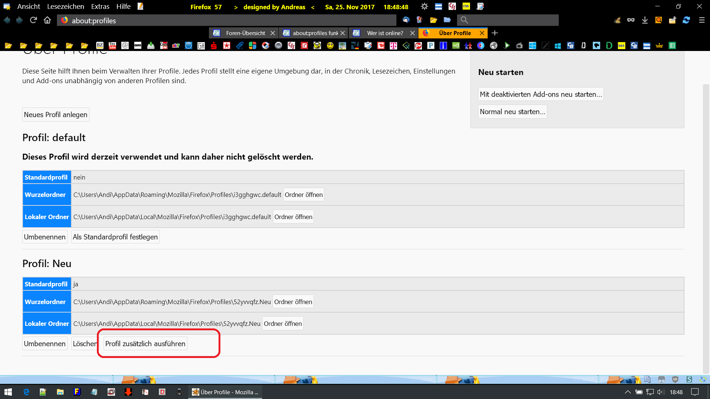Click the YouTube bookmark icon
The image size is (710, 399).
click(x=112, y=45)
